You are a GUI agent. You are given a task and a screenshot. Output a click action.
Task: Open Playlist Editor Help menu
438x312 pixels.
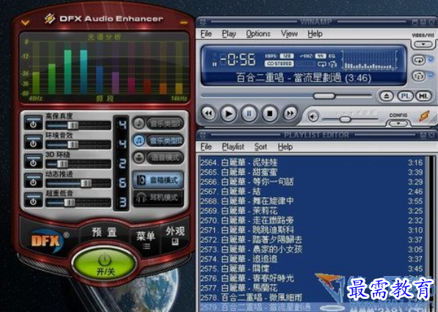(x=285, y=146)
